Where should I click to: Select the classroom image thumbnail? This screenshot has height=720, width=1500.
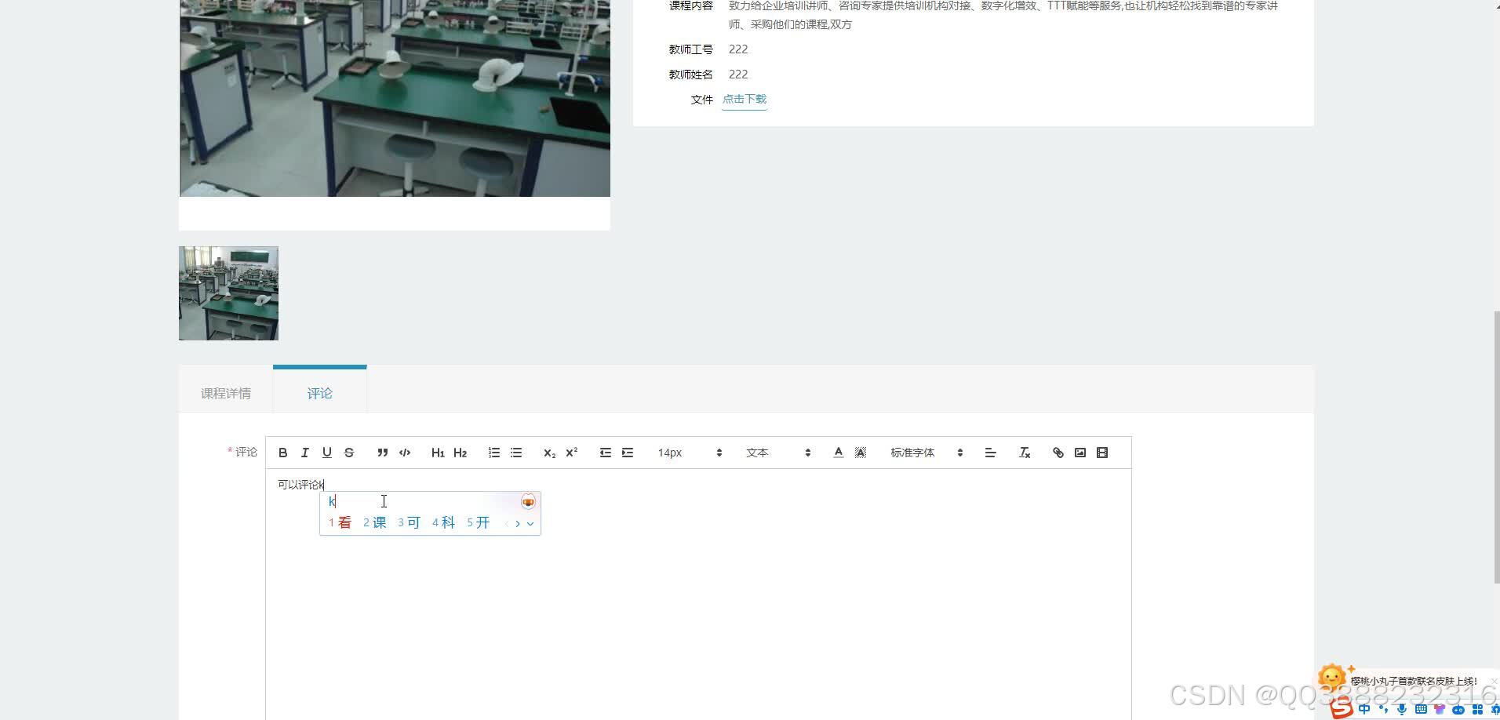click(228, 293)
